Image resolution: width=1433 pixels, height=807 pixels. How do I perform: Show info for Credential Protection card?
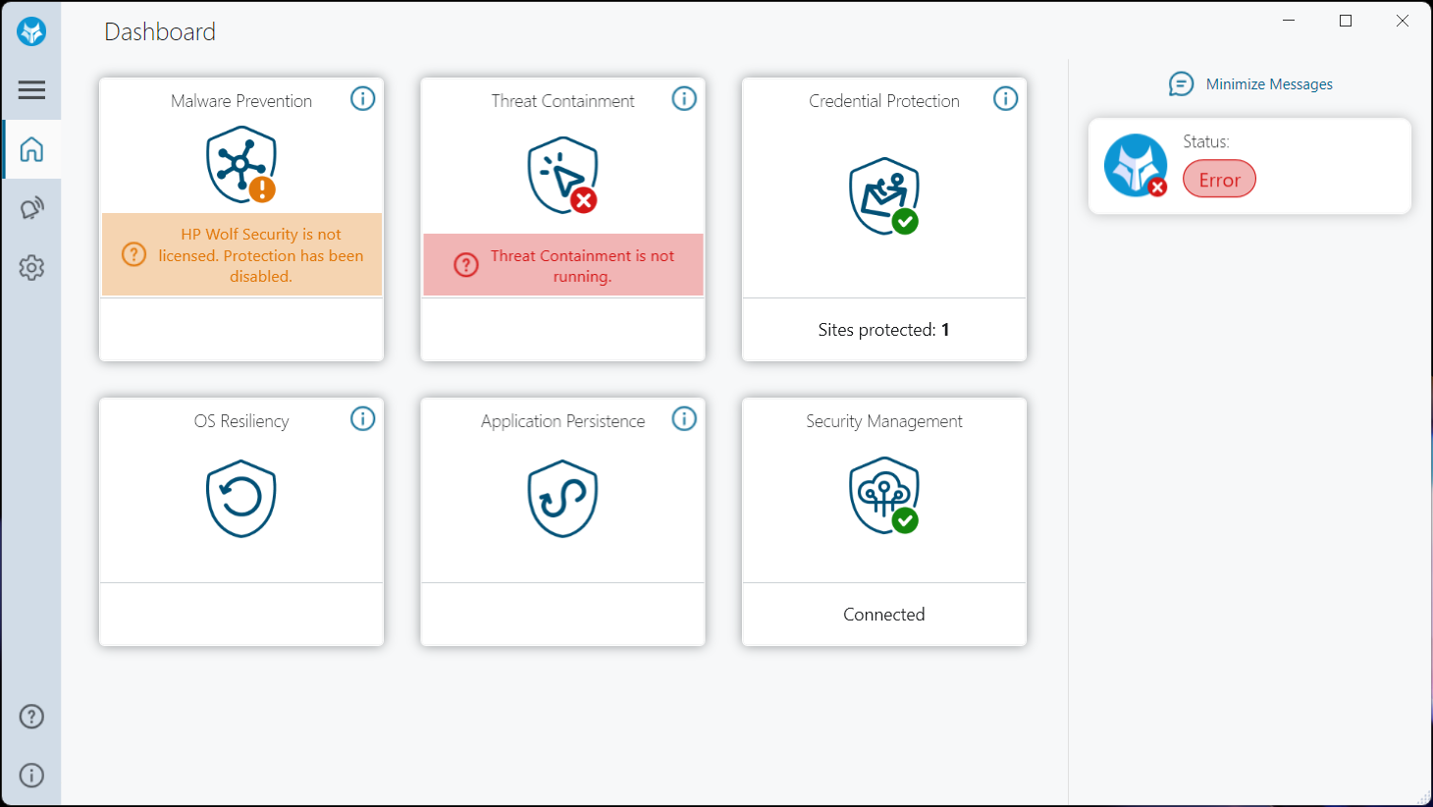click(1006, 98)
